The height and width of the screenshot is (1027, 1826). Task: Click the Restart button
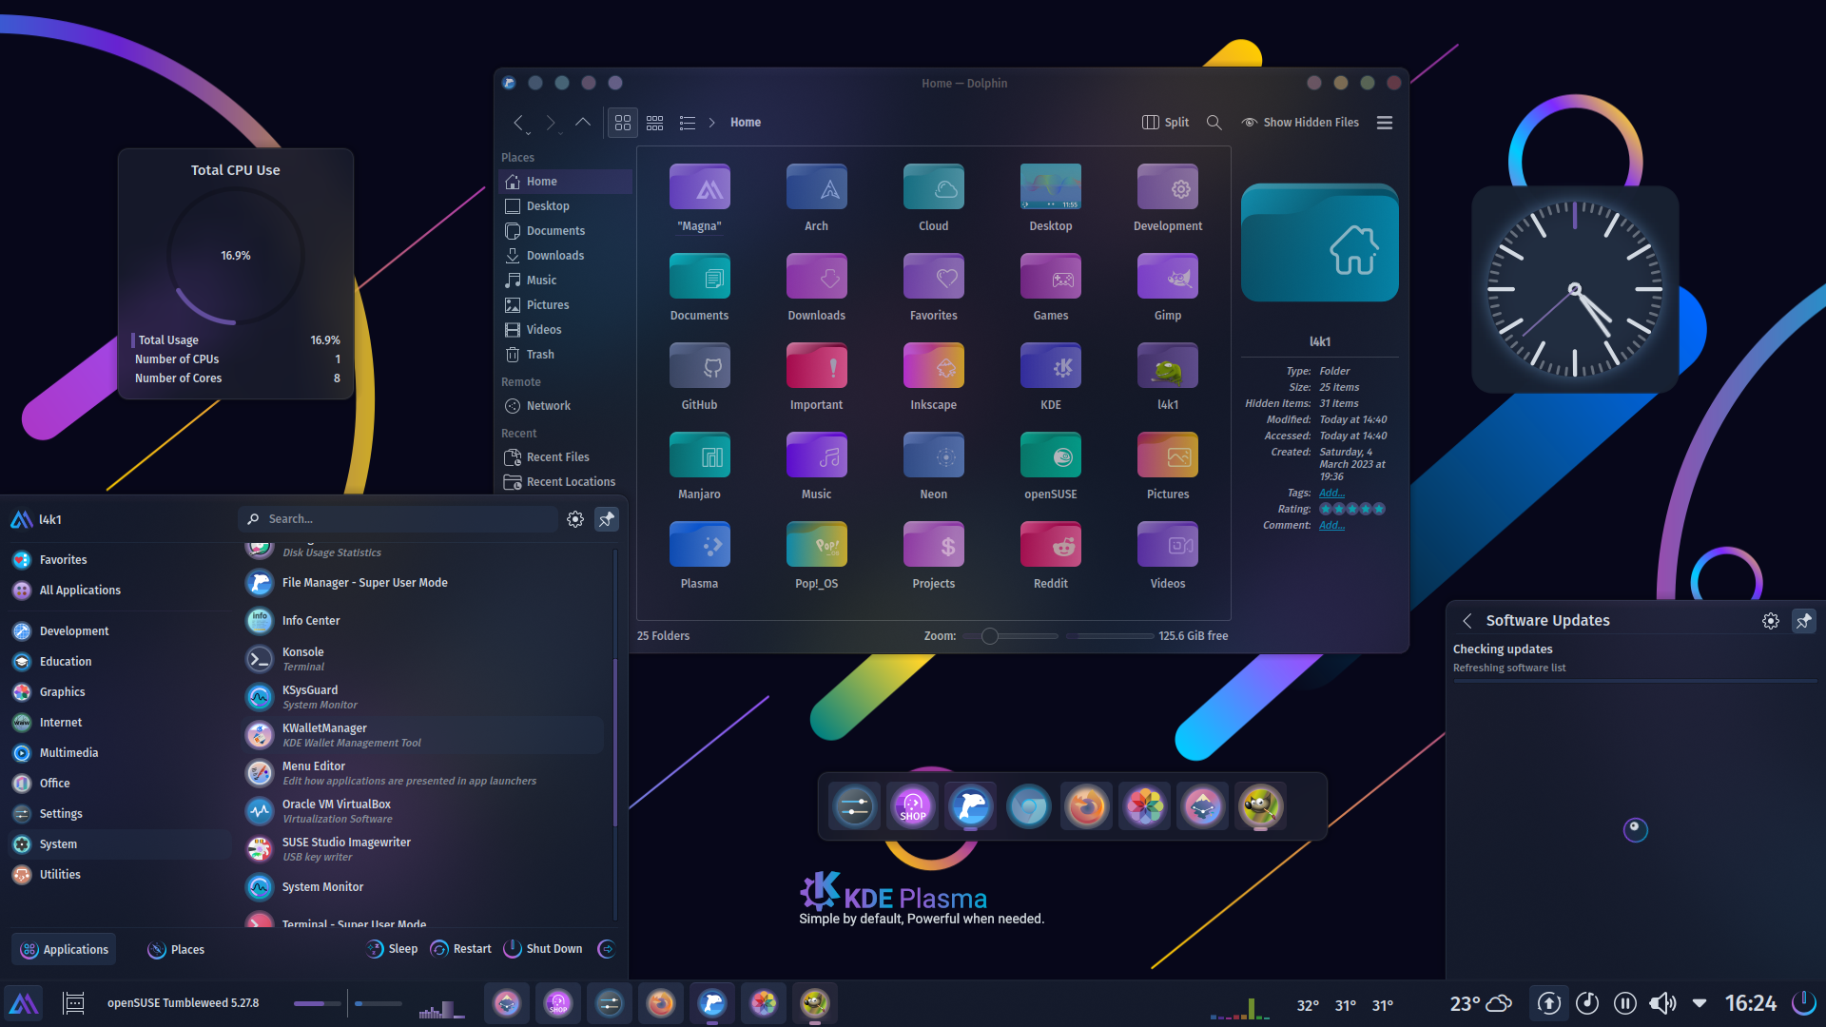click(x=461, y=949)
